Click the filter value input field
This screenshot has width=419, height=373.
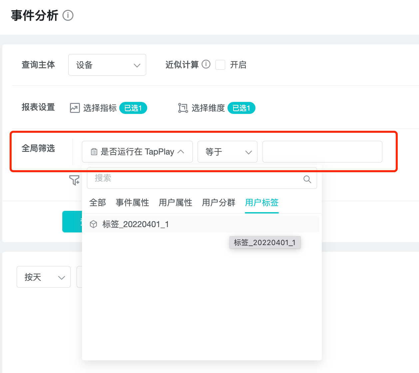pos(322,152)
